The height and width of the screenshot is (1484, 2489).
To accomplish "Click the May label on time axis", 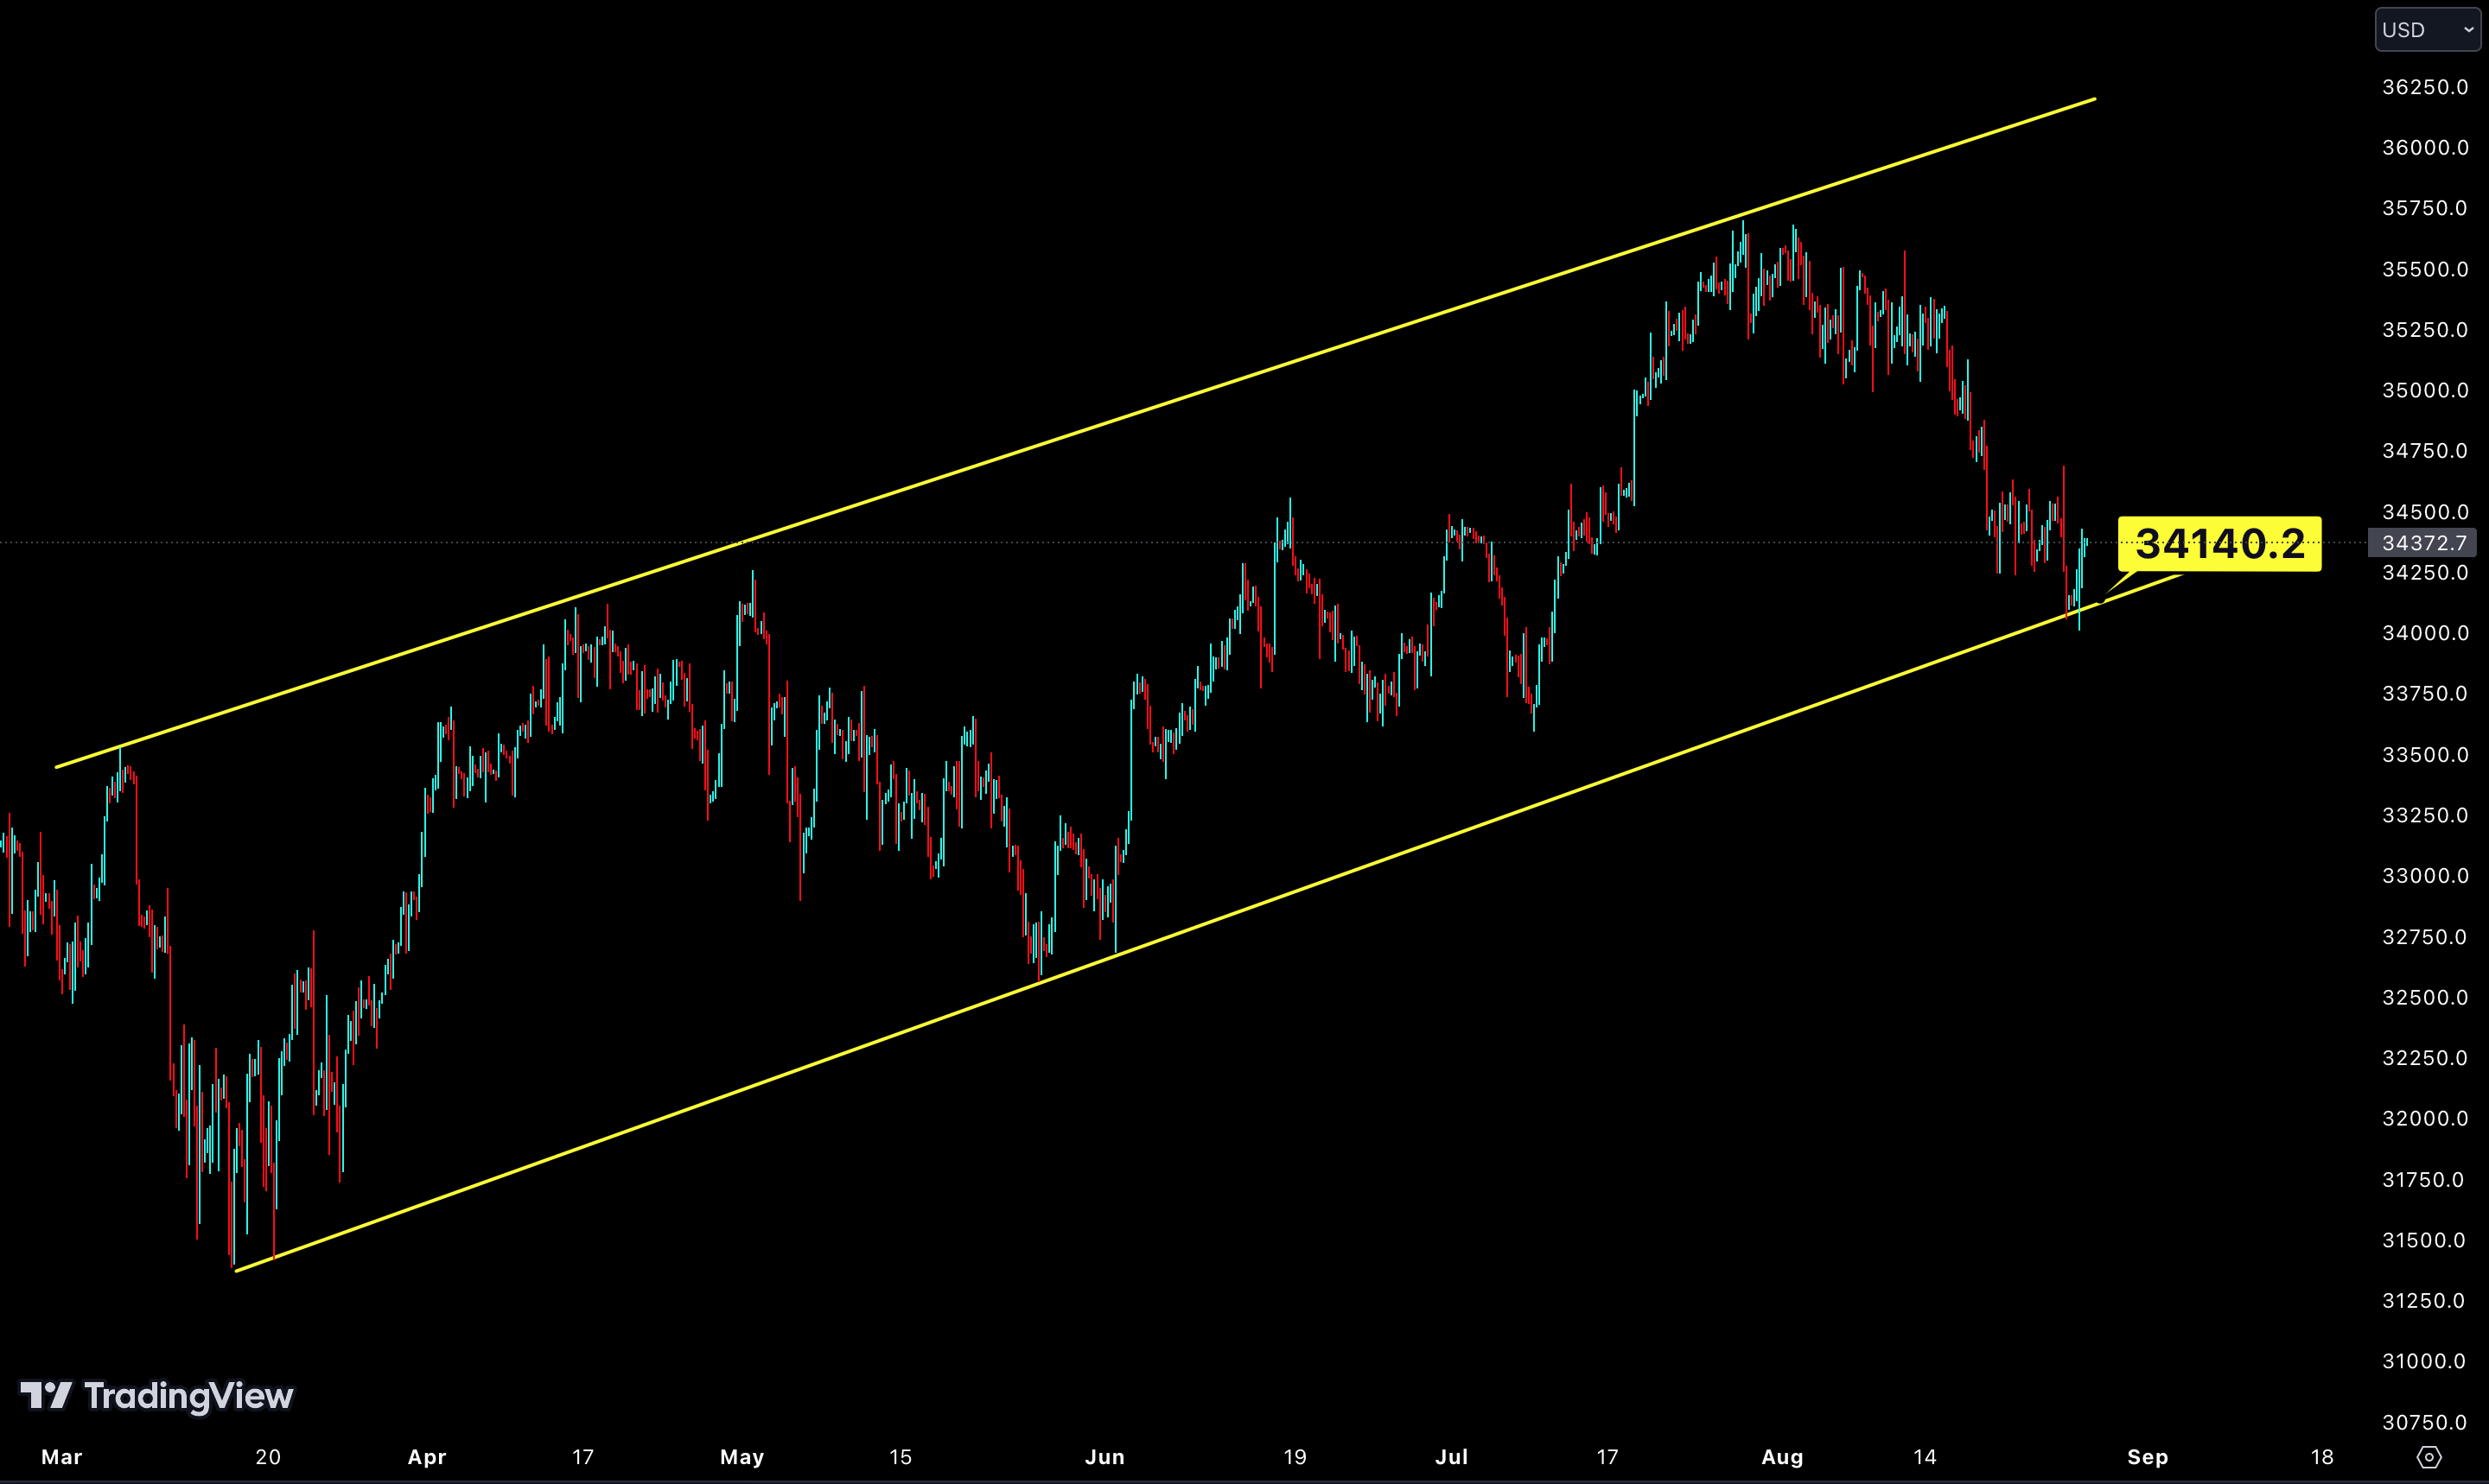I will 742,1457.
